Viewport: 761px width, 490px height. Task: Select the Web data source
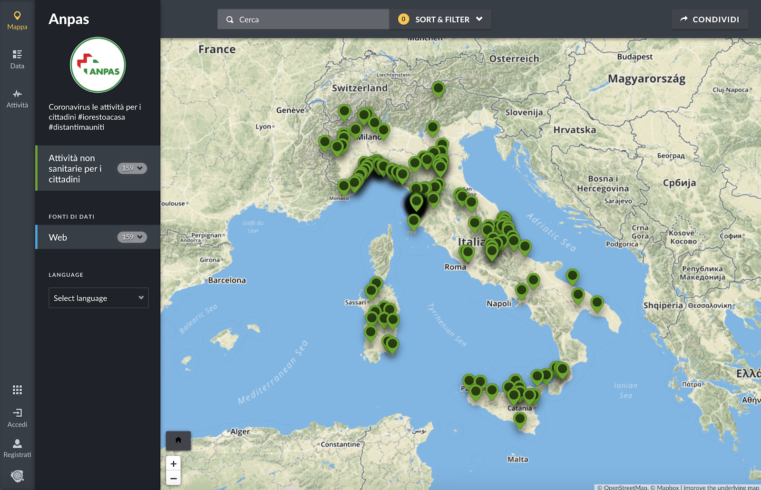(58, 237)
